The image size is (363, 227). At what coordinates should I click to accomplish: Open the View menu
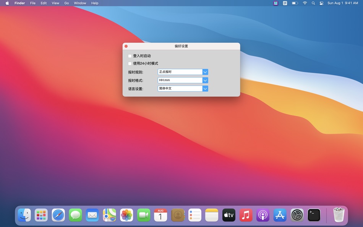55,3
